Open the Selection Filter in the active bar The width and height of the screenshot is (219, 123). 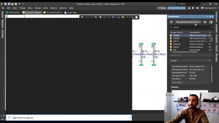(82, 17)
